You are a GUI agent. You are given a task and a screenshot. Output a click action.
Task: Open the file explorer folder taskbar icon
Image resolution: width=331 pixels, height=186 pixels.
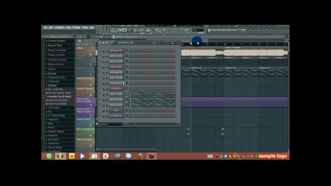[94, 156]
